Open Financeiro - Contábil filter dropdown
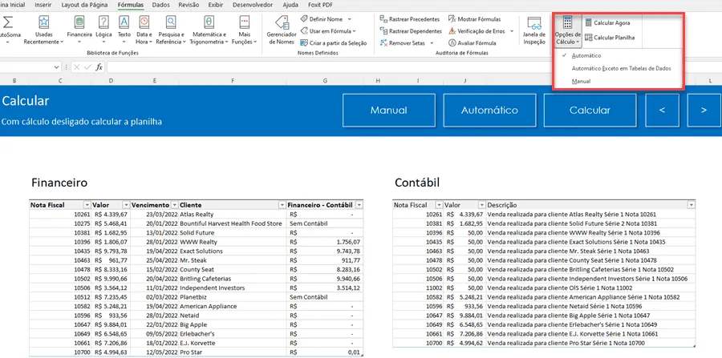Screen dimensions: 722x358 tap(359, 205)
